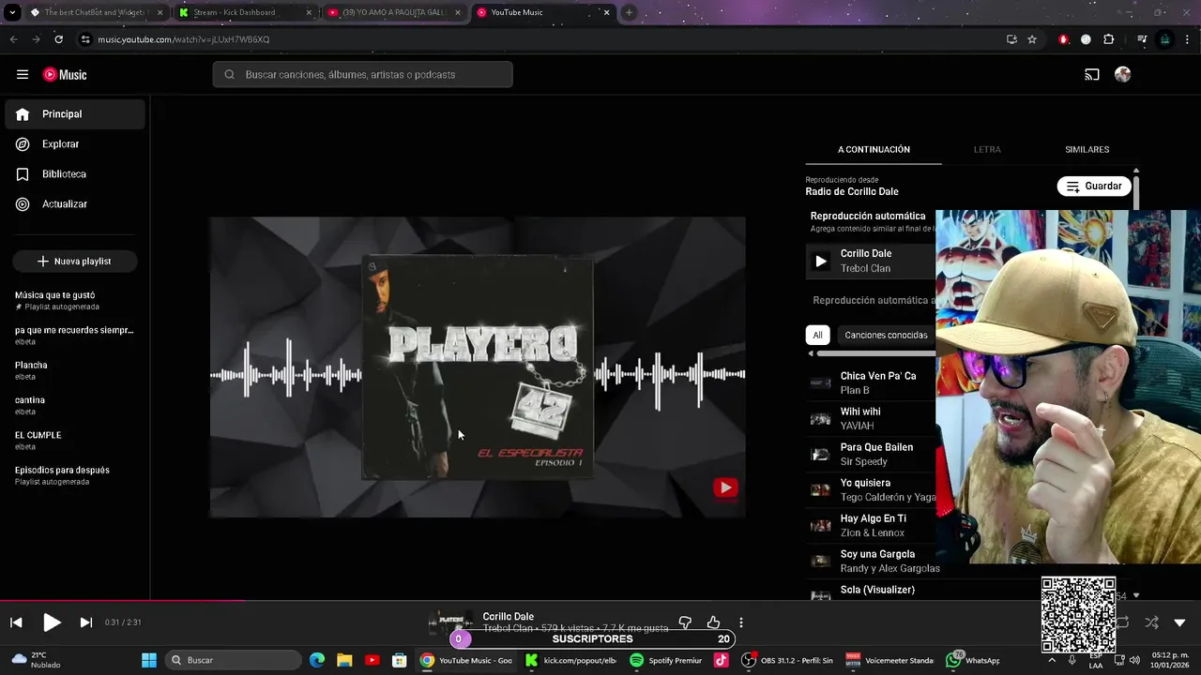This screenshot has width=1201, height=675.
Task: Click the Wihi wihi track thumbnail
Action: coord(821,419)
